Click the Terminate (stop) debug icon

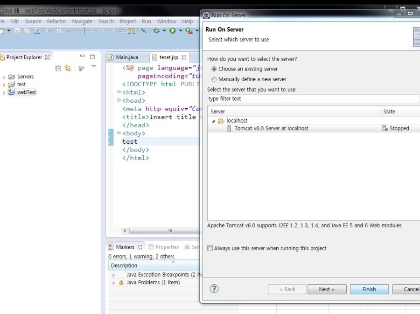(x=69, y=31)
